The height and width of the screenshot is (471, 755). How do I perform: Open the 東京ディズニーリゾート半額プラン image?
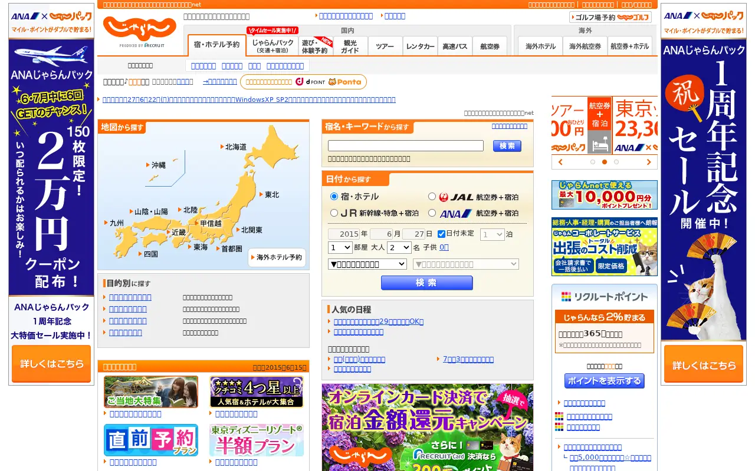pos(257,440)
